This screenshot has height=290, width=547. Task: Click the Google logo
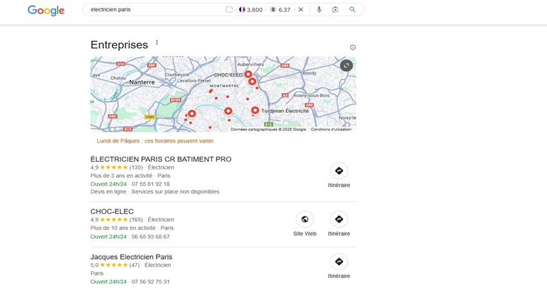click(x=46, y=10)
